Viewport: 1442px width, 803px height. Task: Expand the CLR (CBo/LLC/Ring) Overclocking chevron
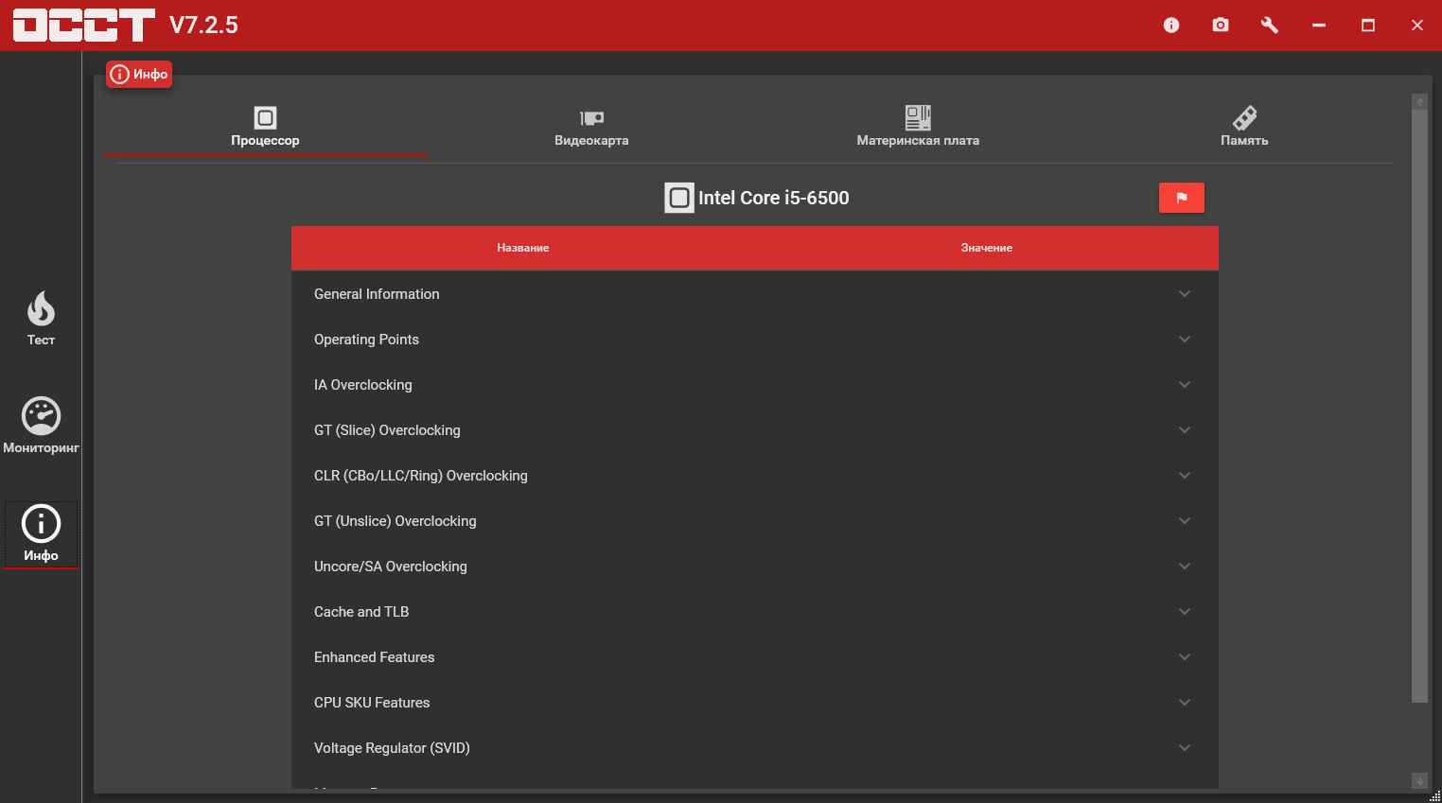pyautogui.click(x=1185, y=476)
